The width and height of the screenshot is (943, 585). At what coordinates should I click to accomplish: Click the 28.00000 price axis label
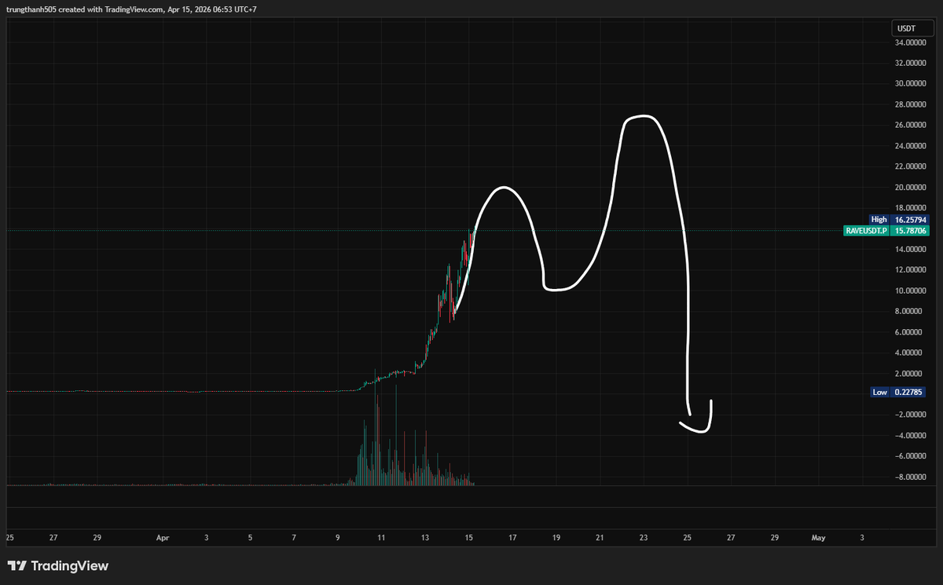tap(912, 104)
